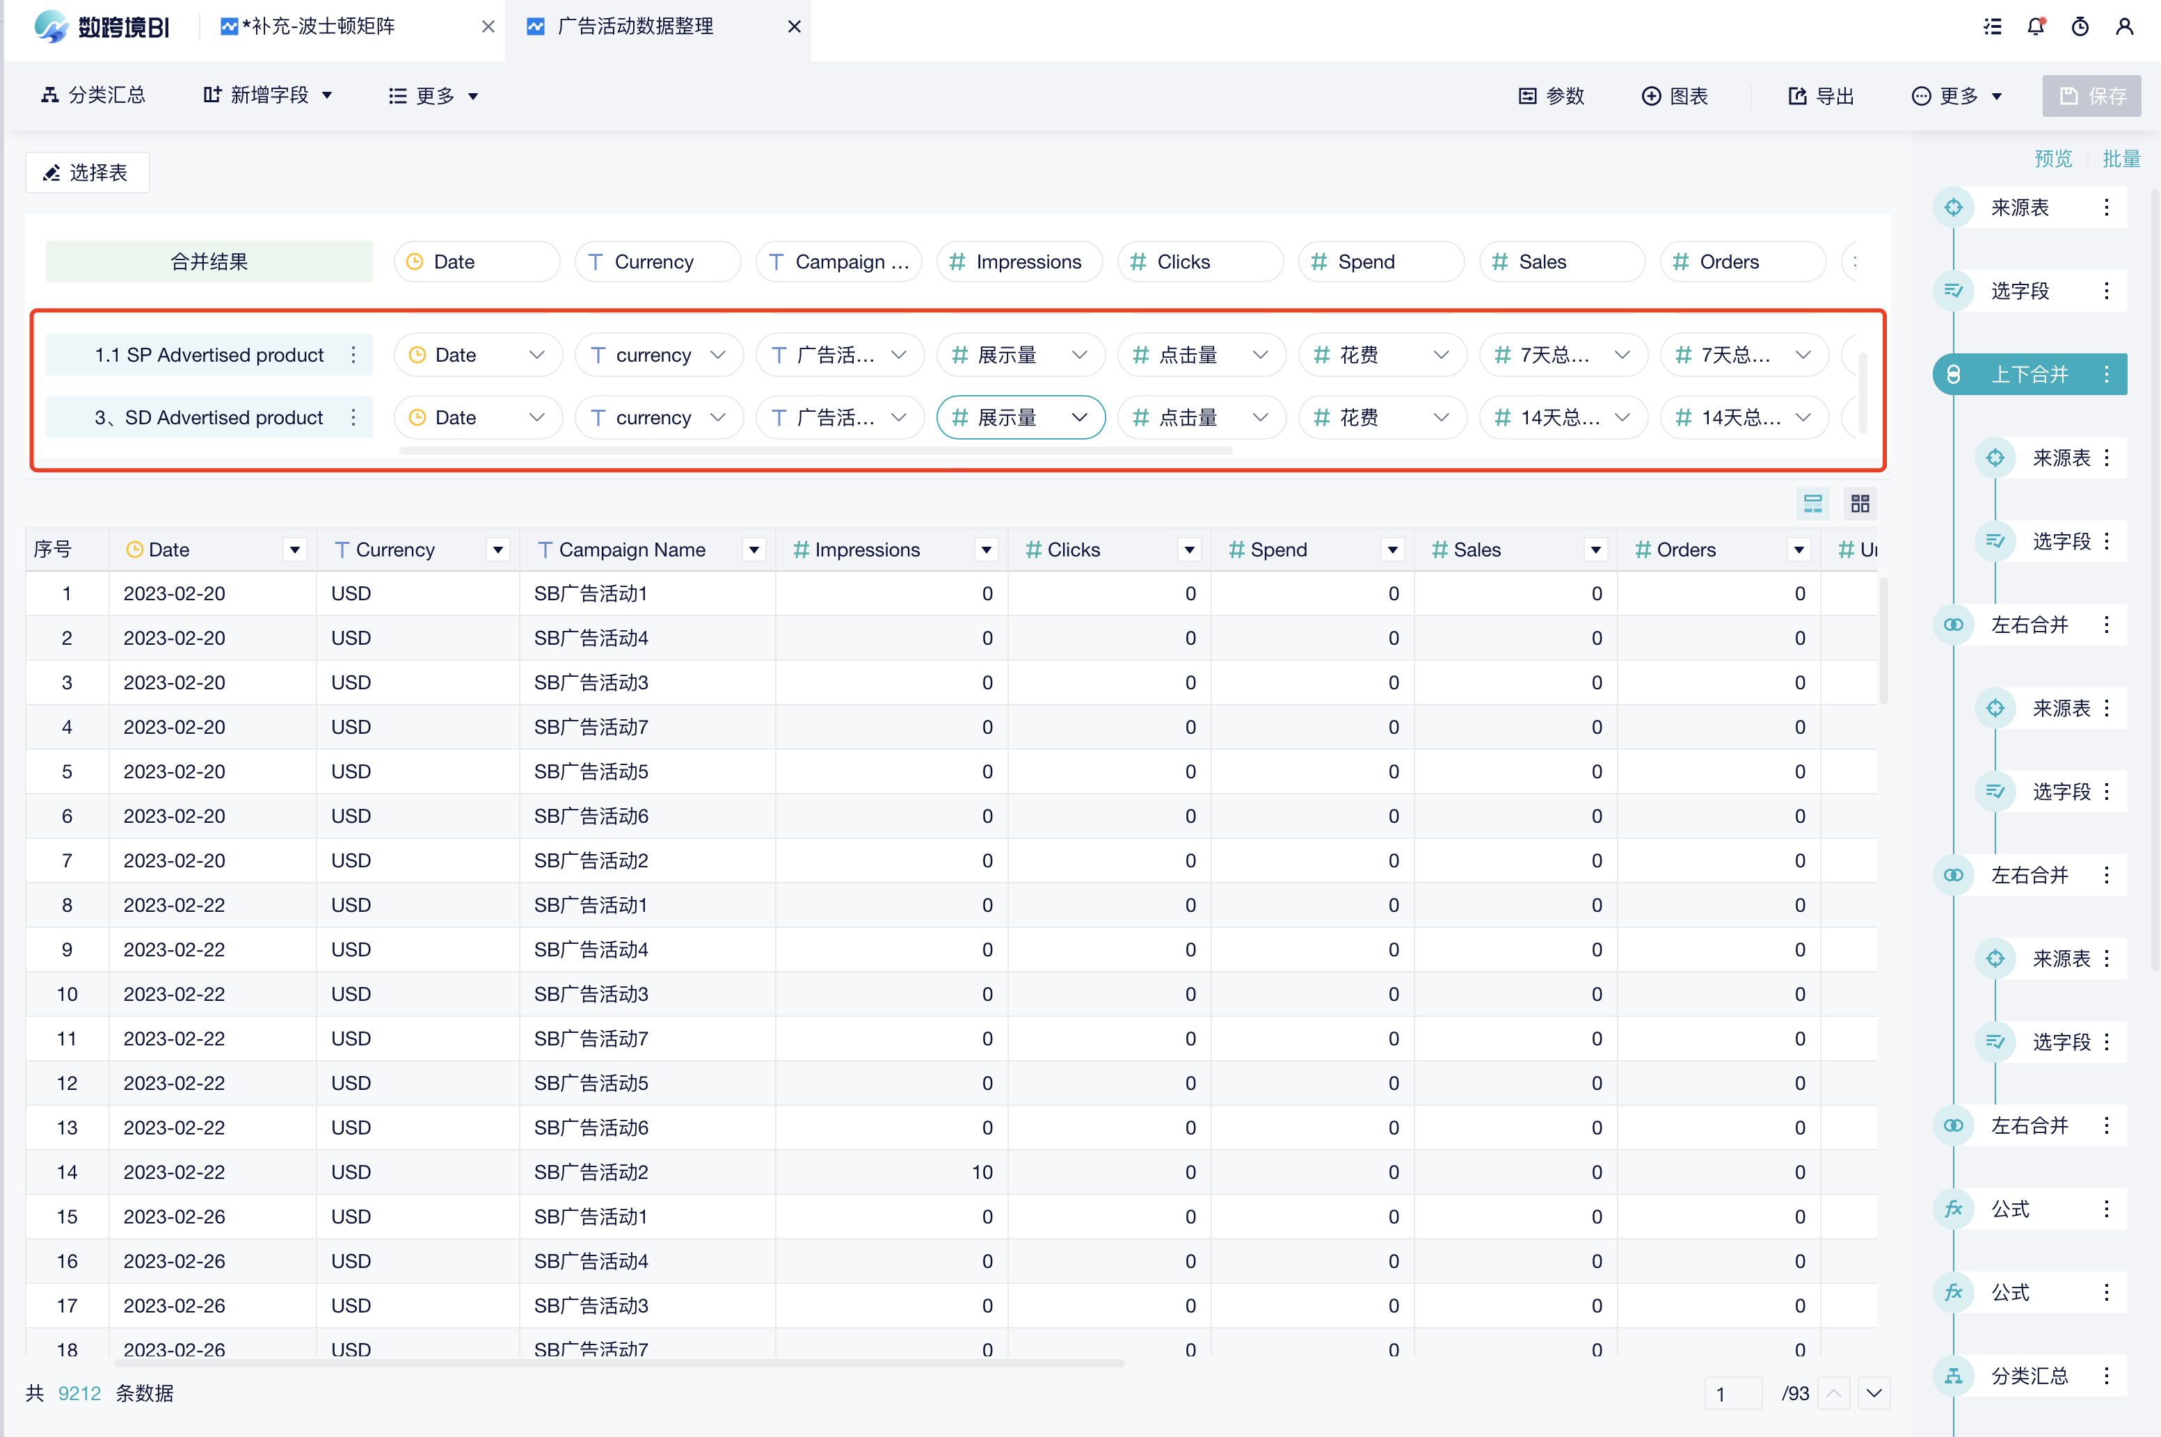Screen dimensions: 2161x1437
Task: Click the 批量 link
Action: point(2121,159)
